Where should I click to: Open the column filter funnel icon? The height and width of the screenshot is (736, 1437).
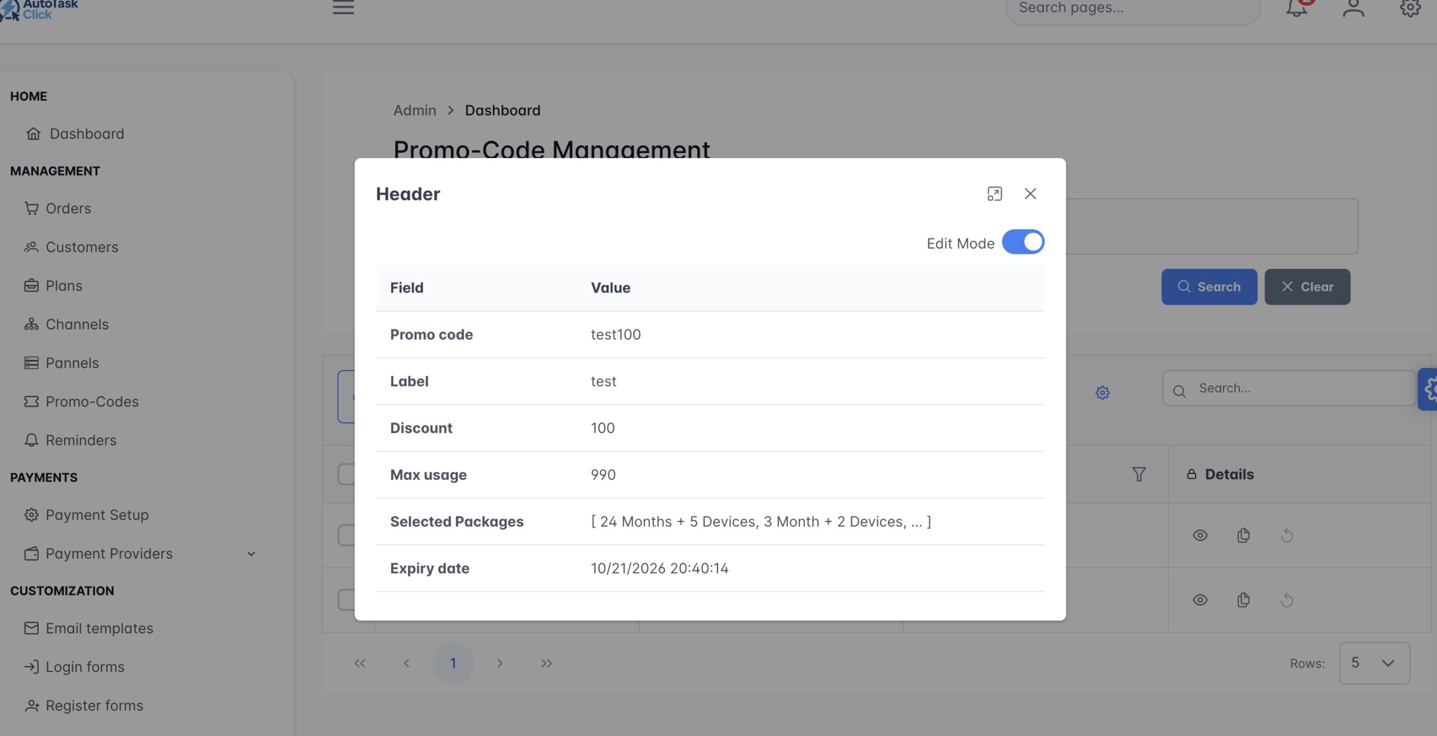pos(1139,475)
